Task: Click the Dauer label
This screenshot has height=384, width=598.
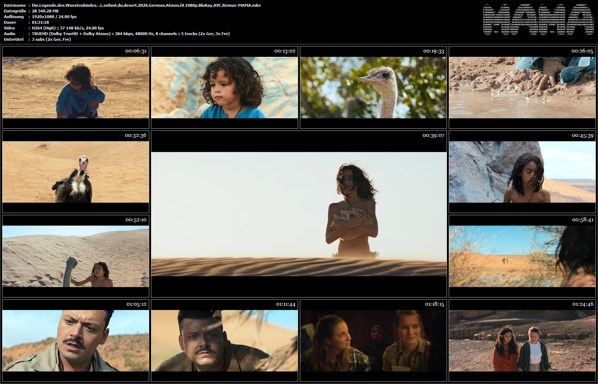Action: pyautogui.click(x=10, y=22)
